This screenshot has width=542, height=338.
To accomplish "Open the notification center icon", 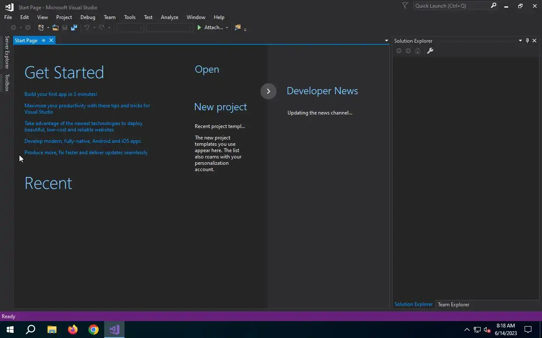I will tap(528, 330).
